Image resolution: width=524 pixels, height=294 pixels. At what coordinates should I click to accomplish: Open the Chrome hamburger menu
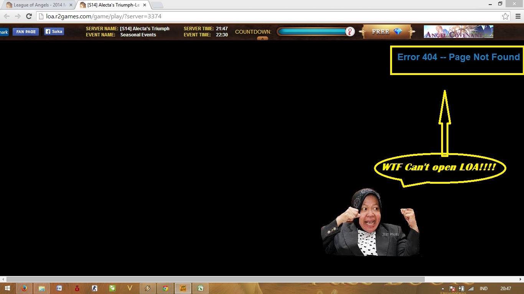coord(518,16)
